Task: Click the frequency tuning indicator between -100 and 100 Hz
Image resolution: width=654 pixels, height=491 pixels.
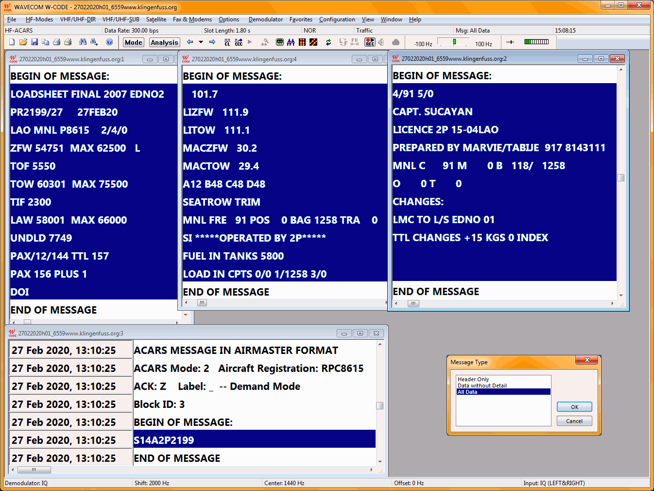Action: coord(454,42)
